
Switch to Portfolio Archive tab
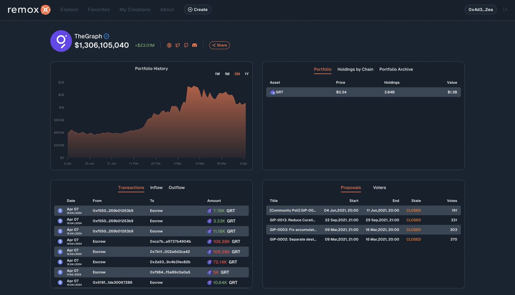click(x=396, y=69)
